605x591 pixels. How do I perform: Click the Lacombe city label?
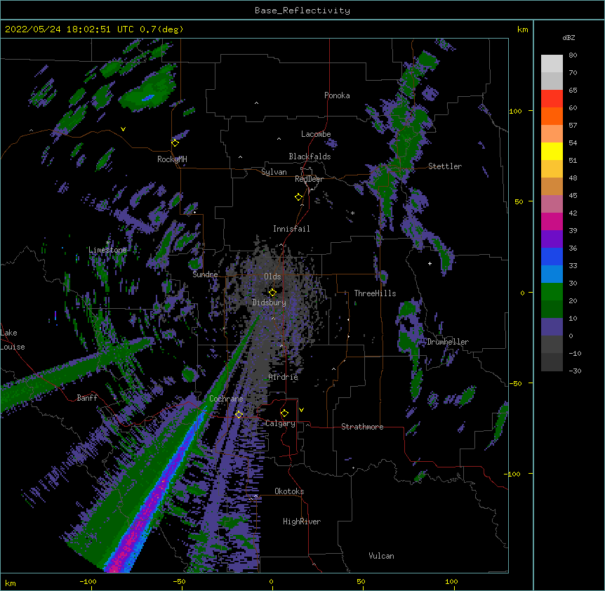(x=316, y=134)
